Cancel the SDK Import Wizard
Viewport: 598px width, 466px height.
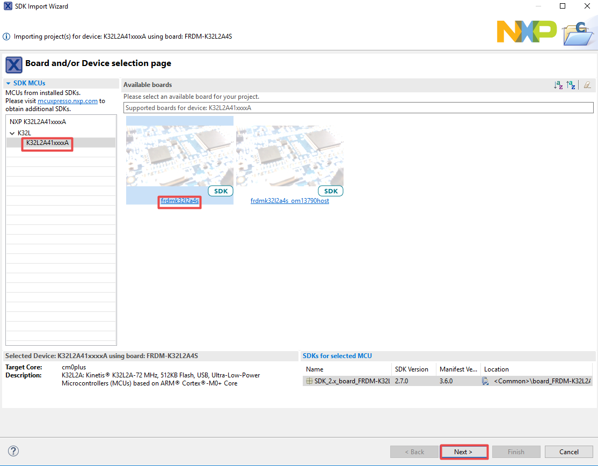(568, 452)
